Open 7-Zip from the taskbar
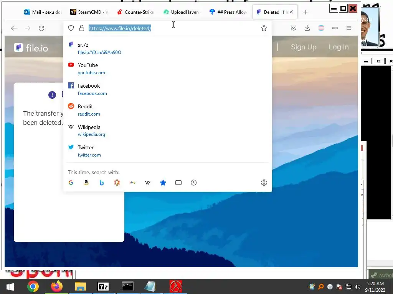The height and width of the screenshot is (294, 393). [x=103, y=286]
